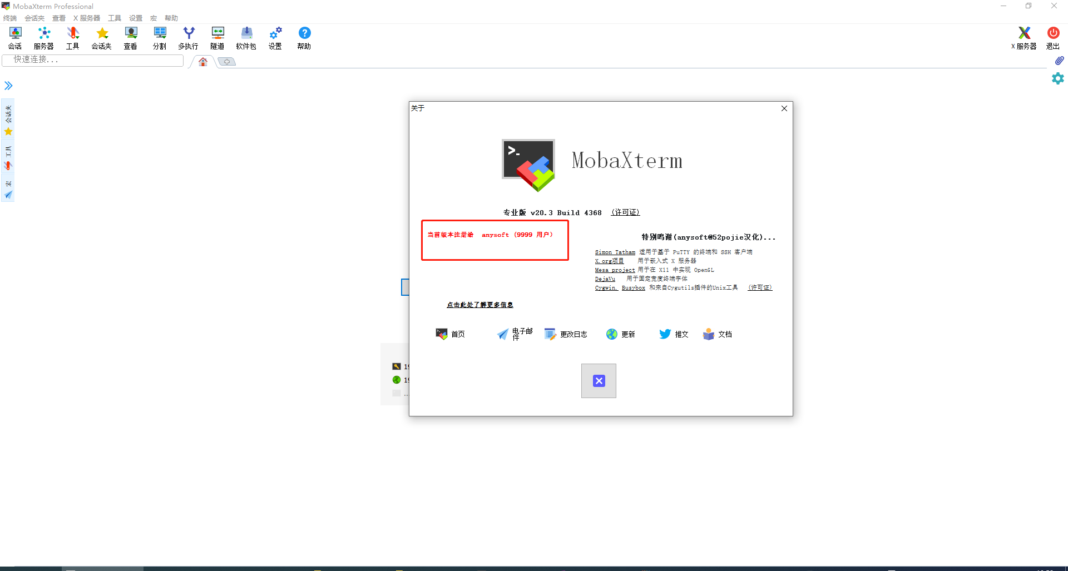Open the X 服务器 menu in menu bar
This screenshot has width=1068, height=571.
pos(87,18)
